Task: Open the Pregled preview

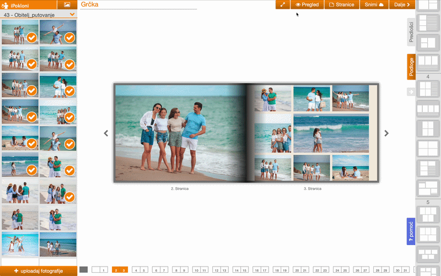Action: pos(308,4)
